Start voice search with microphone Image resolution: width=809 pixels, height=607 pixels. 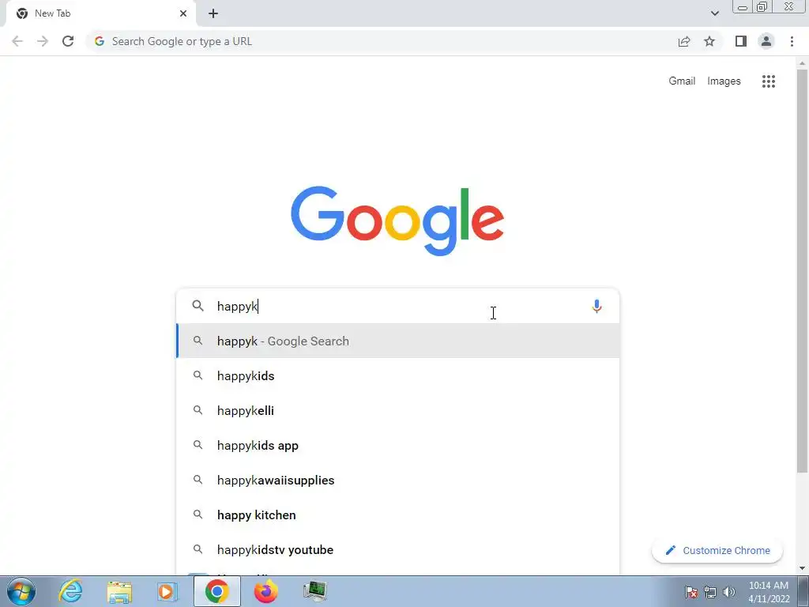pyautogui.click(x=596, y=306)
